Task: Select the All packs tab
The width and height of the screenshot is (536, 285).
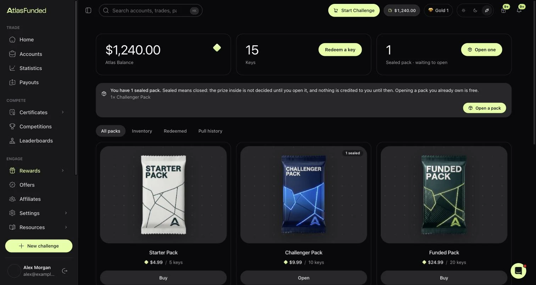Action: [x=111, y=131]
